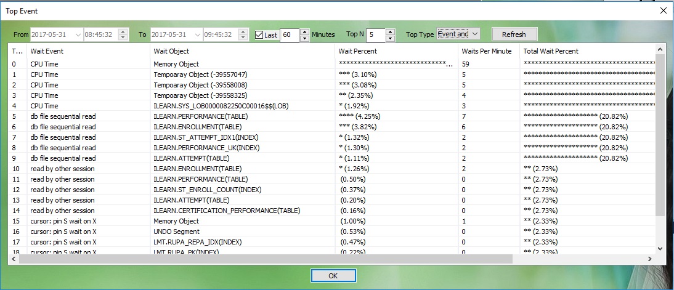Click the To time spinner down arrow
The width and height of the screenshot is (674, 290).
pyautogui.click(x=243, y=38)
